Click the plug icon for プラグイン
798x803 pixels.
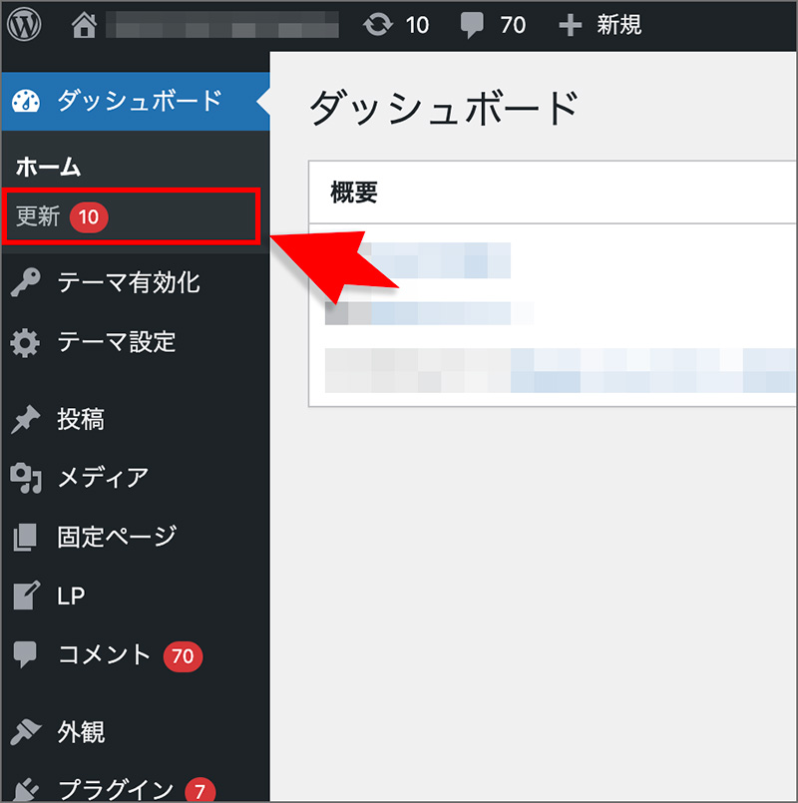(25, 790)
